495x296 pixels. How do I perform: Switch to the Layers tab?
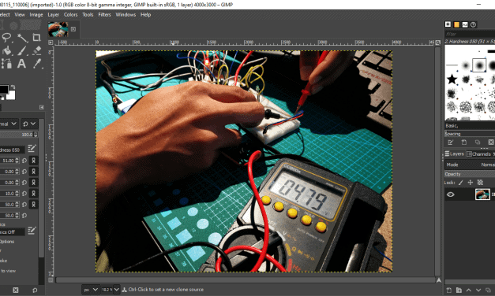tap(455, 154)
